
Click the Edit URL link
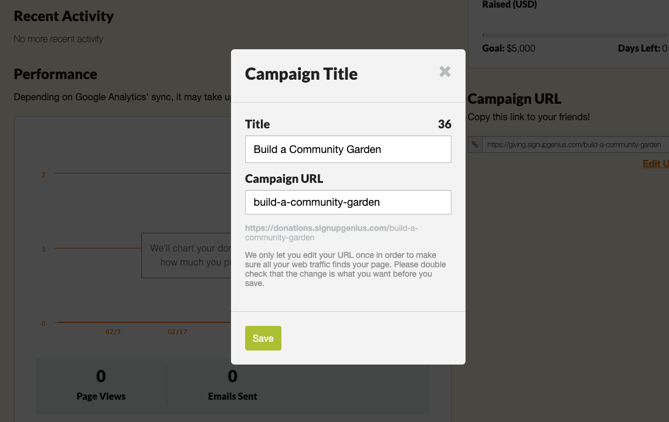(x=656, y=164)
